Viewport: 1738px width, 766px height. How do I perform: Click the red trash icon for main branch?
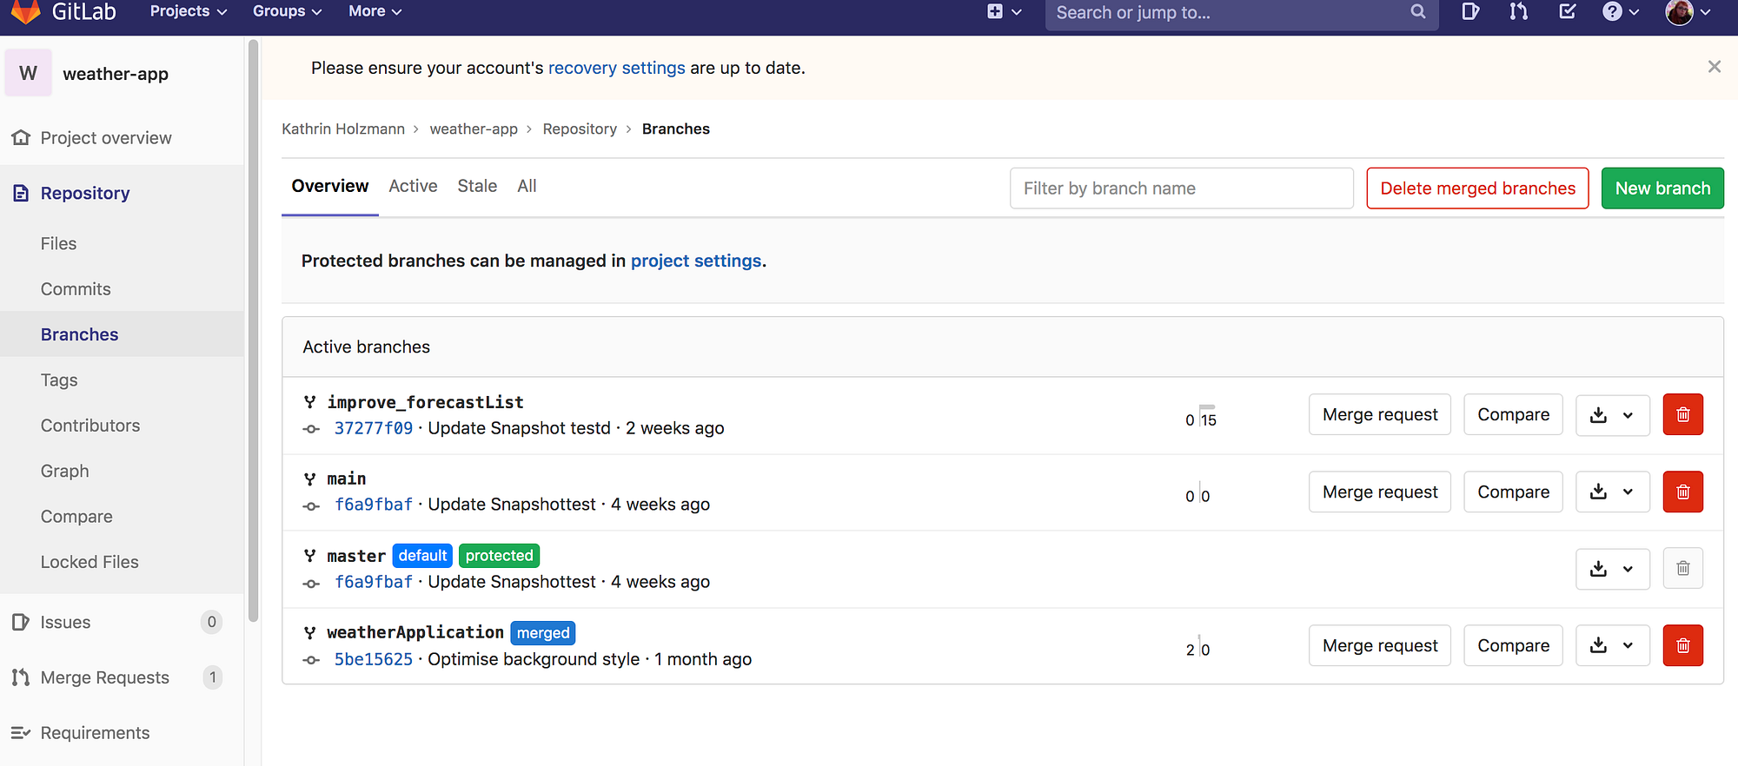1682,492
